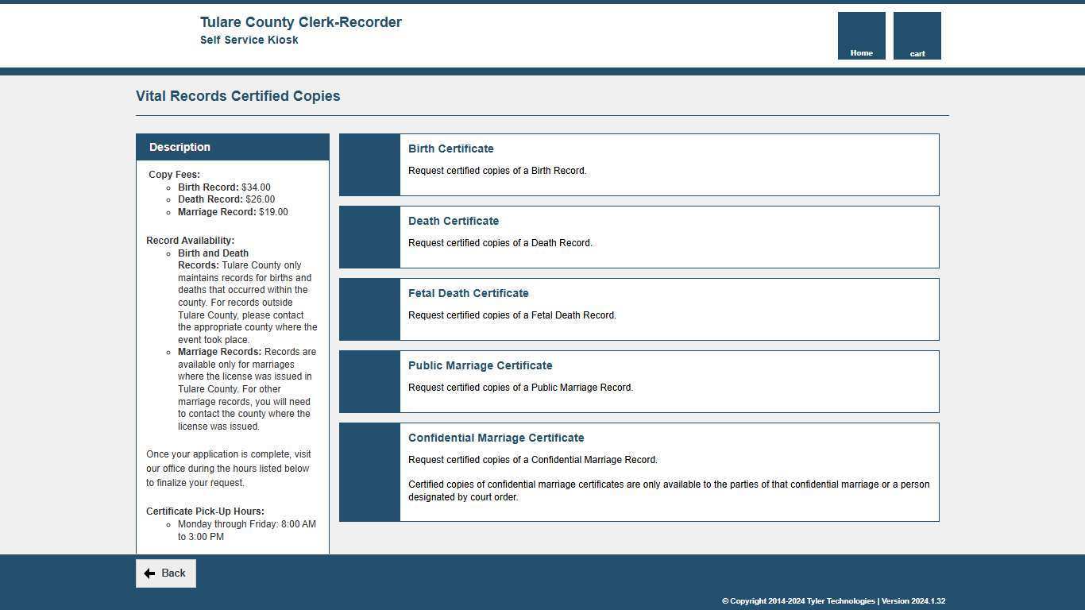Click the Description panel header
Image resolution: width=1085 pixels, height=610 pixels.
pos(232,147)
